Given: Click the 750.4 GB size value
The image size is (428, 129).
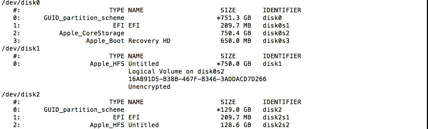Looking at the screenshot, I should [x=236, y=33].
